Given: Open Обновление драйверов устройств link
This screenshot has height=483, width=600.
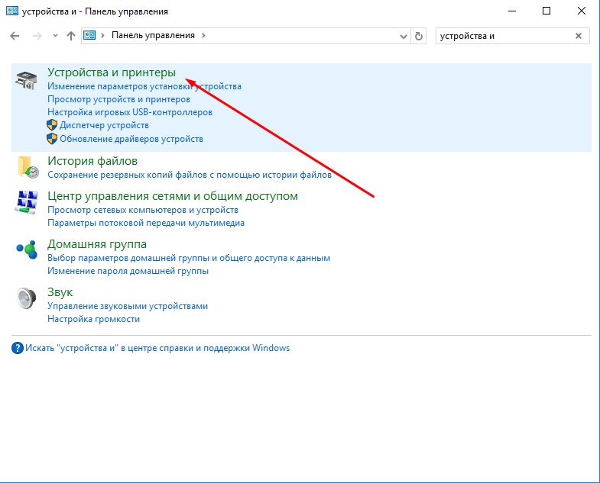Looking at the screenshot, I should (131, 139).
